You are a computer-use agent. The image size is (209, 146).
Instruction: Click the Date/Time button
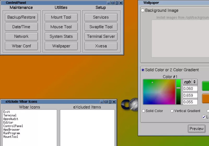[x=21, y=27]
